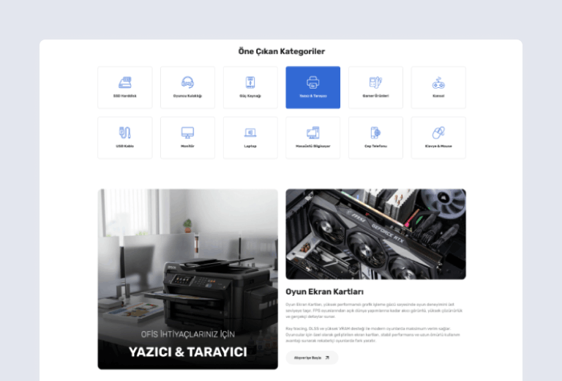Choose the Masaüstü Bilgisayar category

(x=313, y=138)
